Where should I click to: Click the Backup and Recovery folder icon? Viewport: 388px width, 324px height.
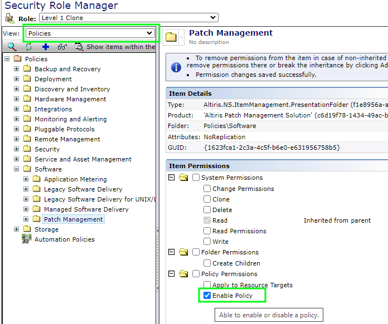pyautogui.click(x=27, y=68)
